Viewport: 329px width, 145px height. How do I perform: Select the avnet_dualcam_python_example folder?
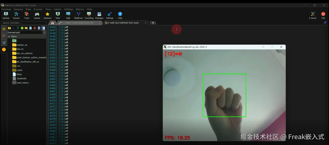click(29, 58)
